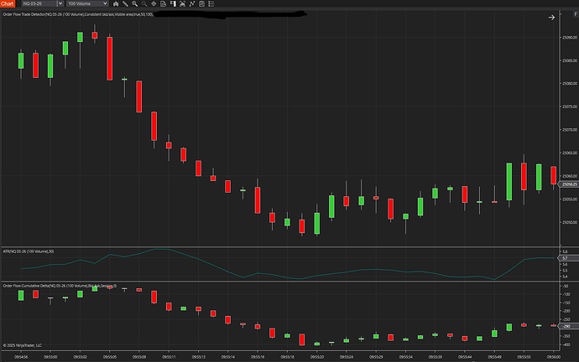Image resolution: width=579 pixels, height=362 pixels.
Task: Toggle the fixed scale F marker
Action: [575, 16]
